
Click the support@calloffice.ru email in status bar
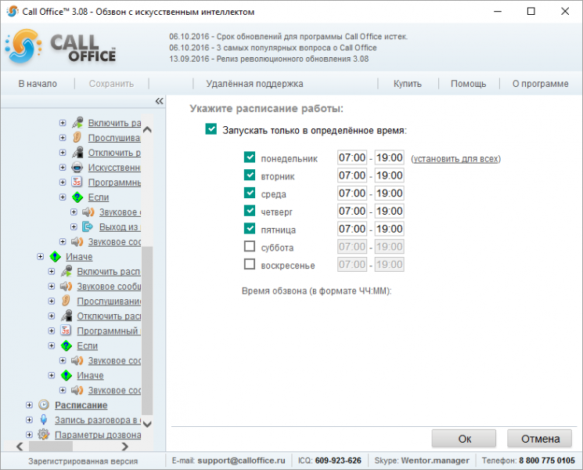[x=241, y=461]
